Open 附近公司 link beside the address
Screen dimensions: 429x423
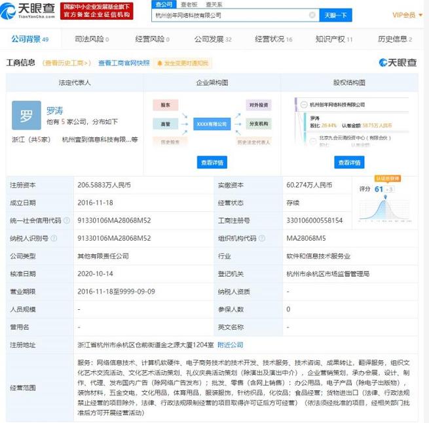(x=231, y=345)
